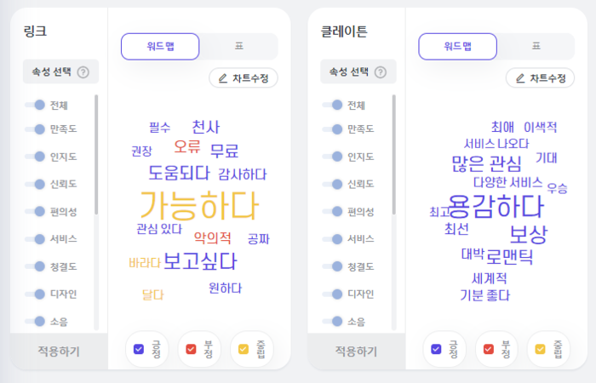
Task: Switch 전체 toggle in 링크 panel
Action: [35, 105]
